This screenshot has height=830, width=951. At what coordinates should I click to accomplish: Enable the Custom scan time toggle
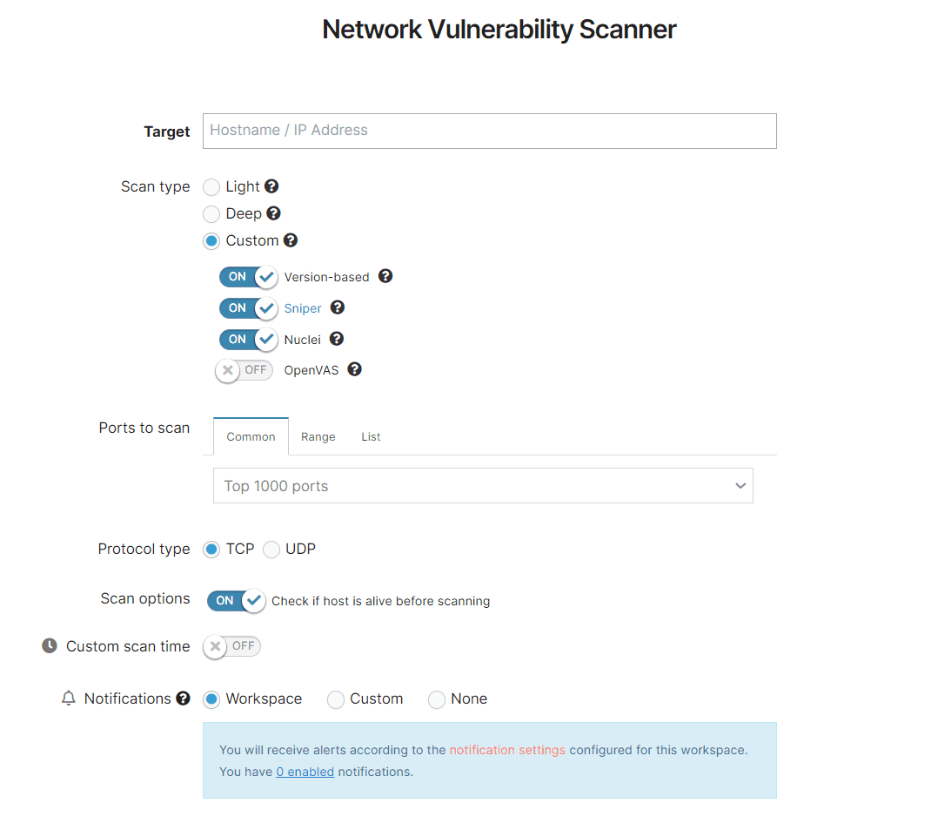tap(231, 645)
